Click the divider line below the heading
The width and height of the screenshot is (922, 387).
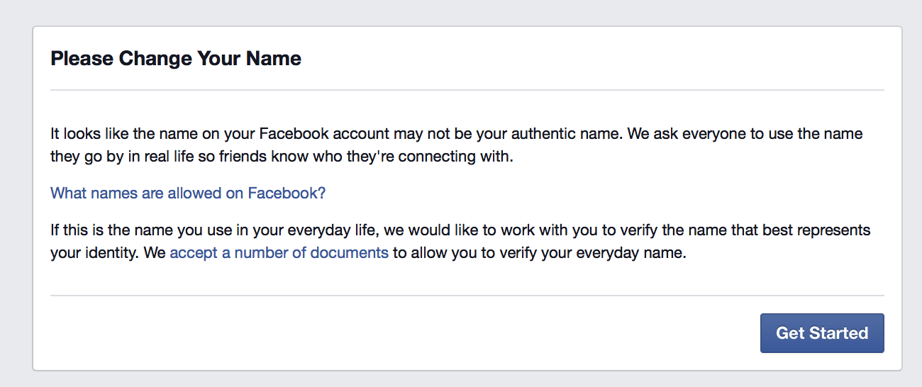pos(467,90)
